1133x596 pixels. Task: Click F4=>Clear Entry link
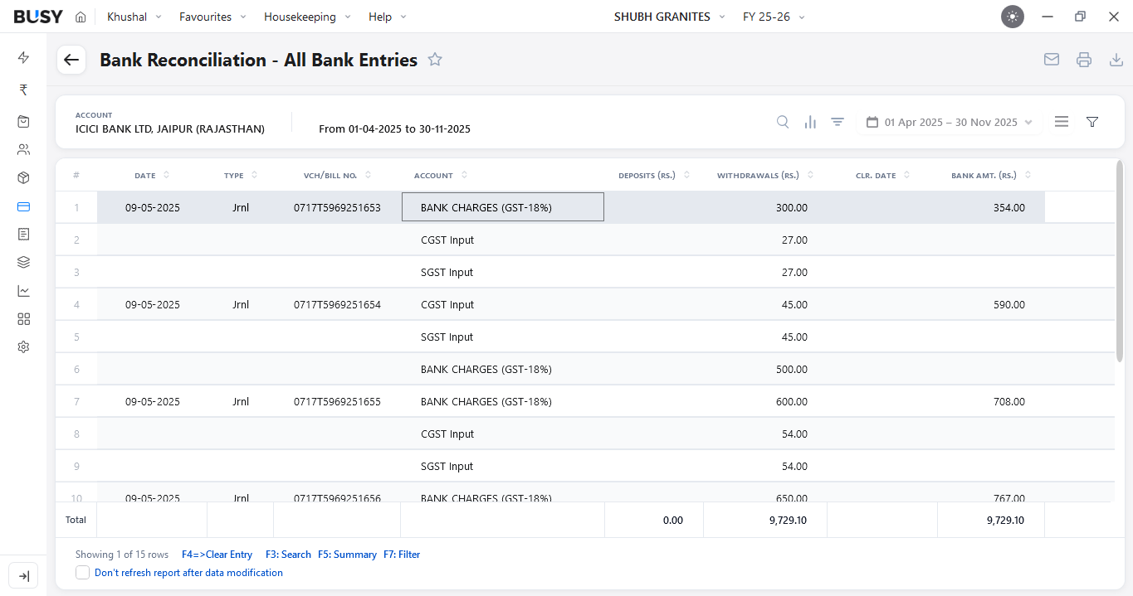pos(217,555)
